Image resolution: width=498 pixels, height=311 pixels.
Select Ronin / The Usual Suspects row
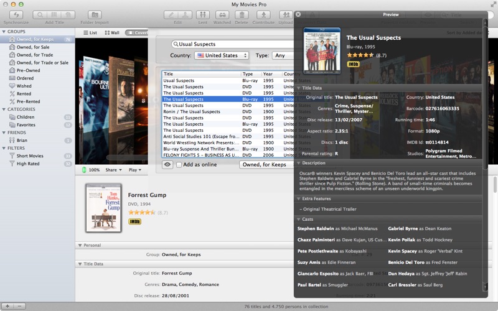pos(228,112)
